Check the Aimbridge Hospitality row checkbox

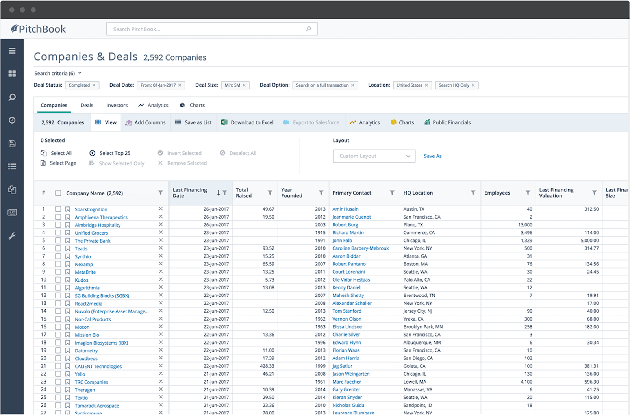[58, 225]
